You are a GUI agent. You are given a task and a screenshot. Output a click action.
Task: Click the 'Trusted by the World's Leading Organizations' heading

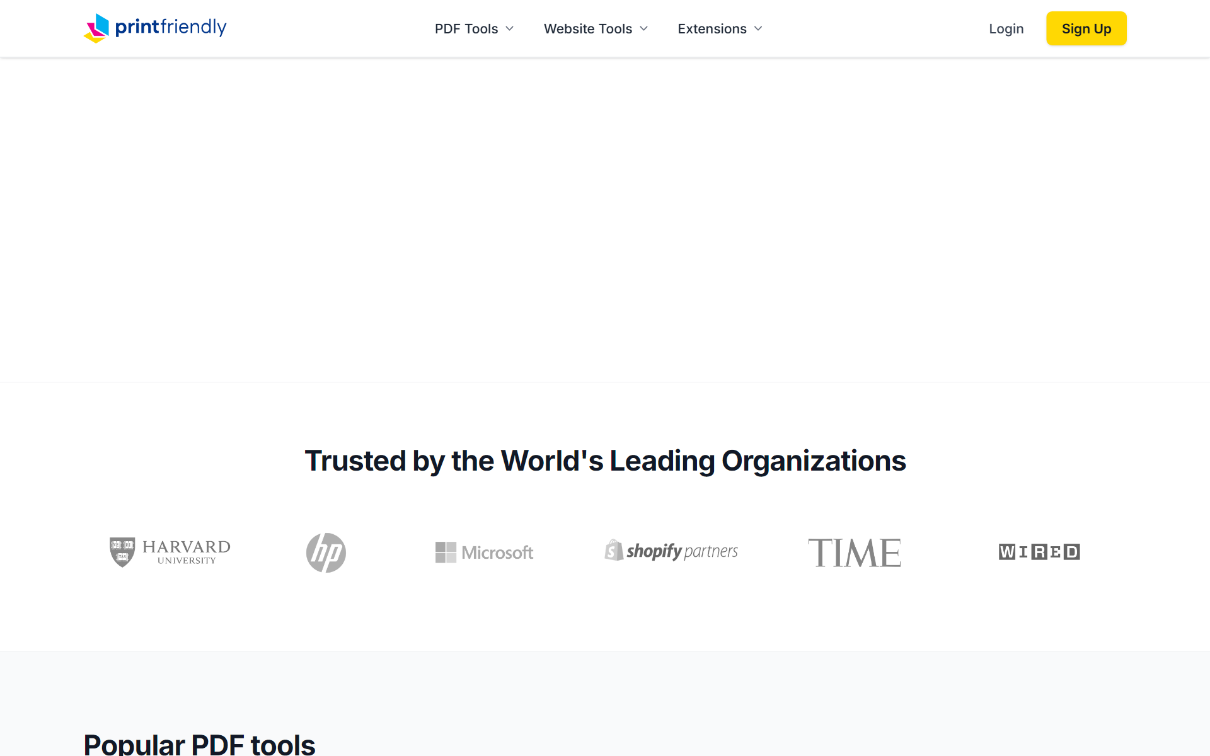[x=605, y=461]
